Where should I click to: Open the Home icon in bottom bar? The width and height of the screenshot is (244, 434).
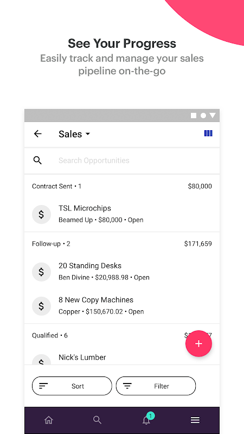click(x=49, y=420)
